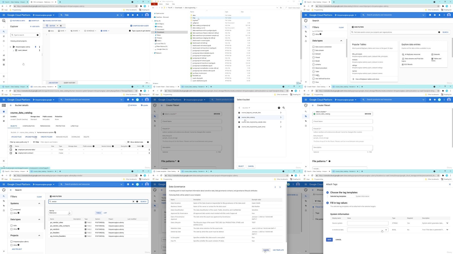
Task: Open the 'Is technical data' value dropdown
Action: (x=368, y=230)
